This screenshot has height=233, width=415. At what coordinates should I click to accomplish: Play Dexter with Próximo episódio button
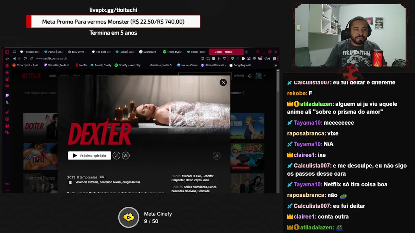[x=89, y=156]
